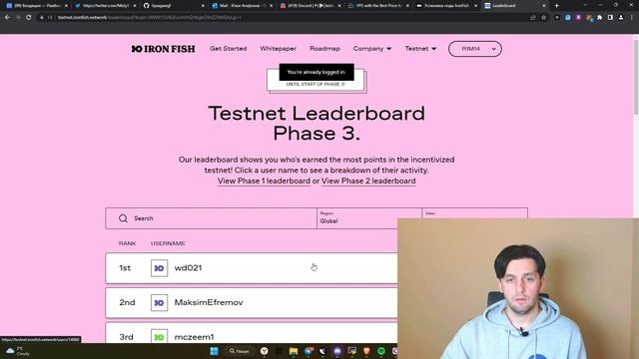
Task: Open Brave browser from taskbar
Action: pyautogui.click(x=366, y=351)
